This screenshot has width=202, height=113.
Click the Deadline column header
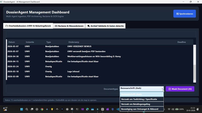coord(181,42)
